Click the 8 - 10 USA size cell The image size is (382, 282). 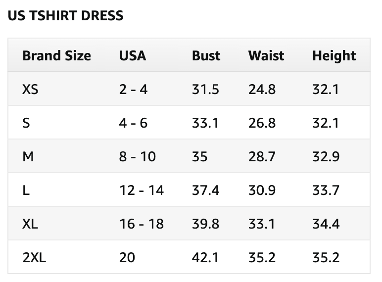coord(138,156)
